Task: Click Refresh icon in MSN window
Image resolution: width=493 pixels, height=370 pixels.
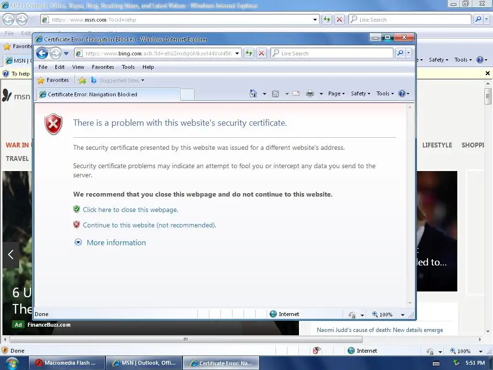Action: 327,19
